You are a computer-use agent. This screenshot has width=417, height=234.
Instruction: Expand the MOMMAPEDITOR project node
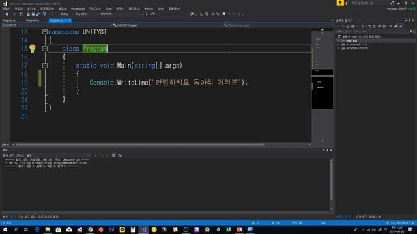pyautogui.click(x=338, y=45)
